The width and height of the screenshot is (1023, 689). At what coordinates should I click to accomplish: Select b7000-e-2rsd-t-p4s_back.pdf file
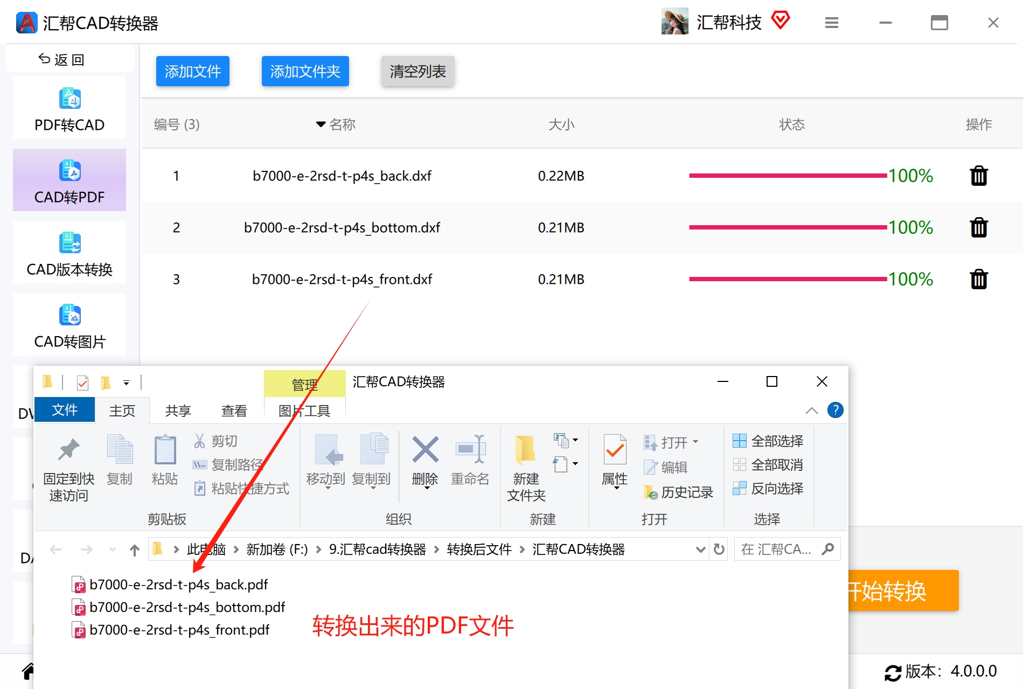[170, 584]
